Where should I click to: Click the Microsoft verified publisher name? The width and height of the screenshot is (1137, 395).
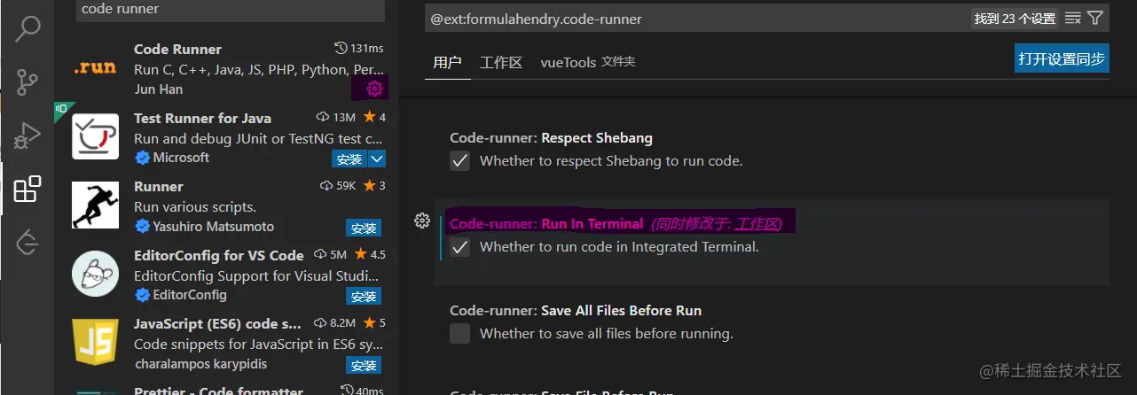[181, 157]
